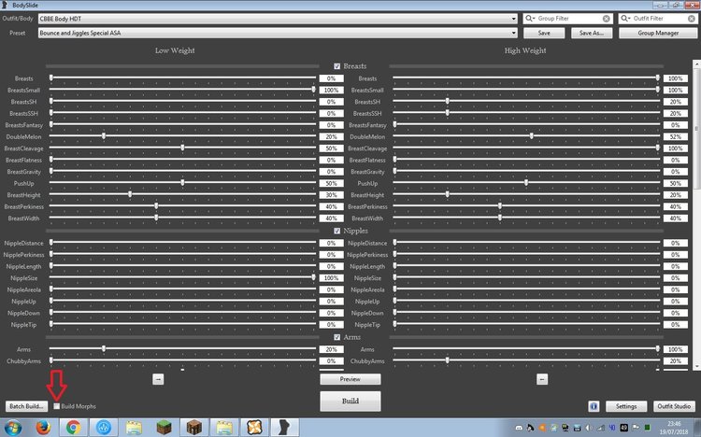This screenshot has width=701, height=437.
Task: Click the green square tray icon
Action: pos(647,428)
